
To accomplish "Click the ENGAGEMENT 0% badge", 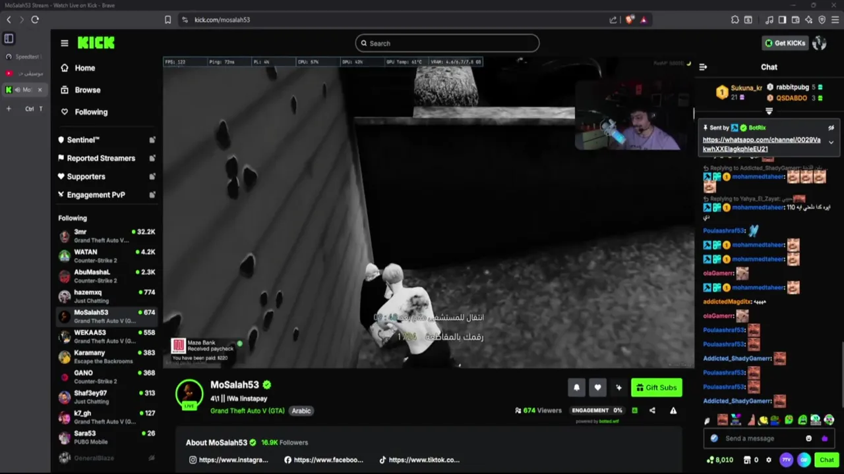I will point(597,411).
